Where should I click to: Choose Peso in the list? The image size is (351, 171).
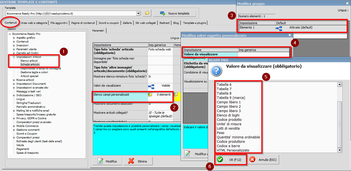[220, 133]
